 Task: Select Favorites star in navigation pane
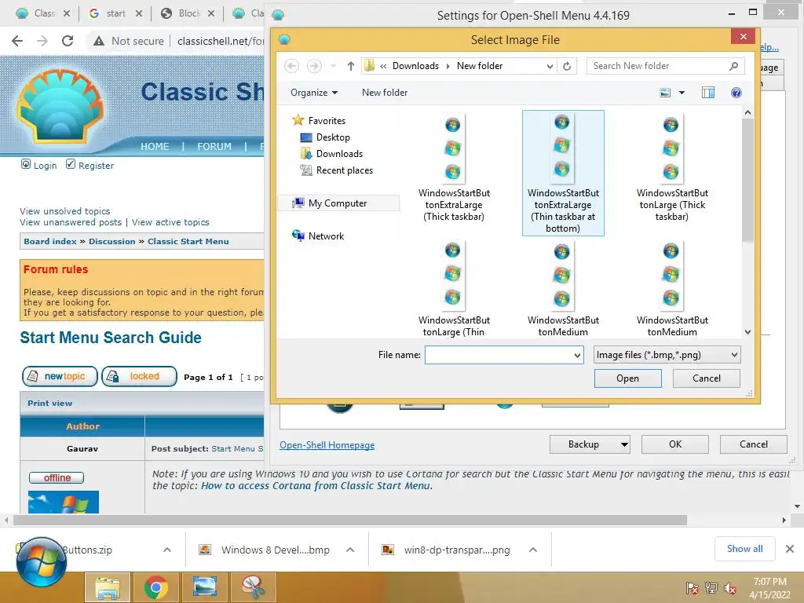point(298,120)
